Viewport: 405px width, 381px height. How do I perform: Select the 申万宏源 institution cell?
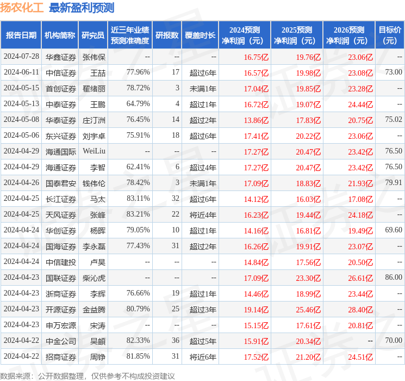[x=61, y=325]
